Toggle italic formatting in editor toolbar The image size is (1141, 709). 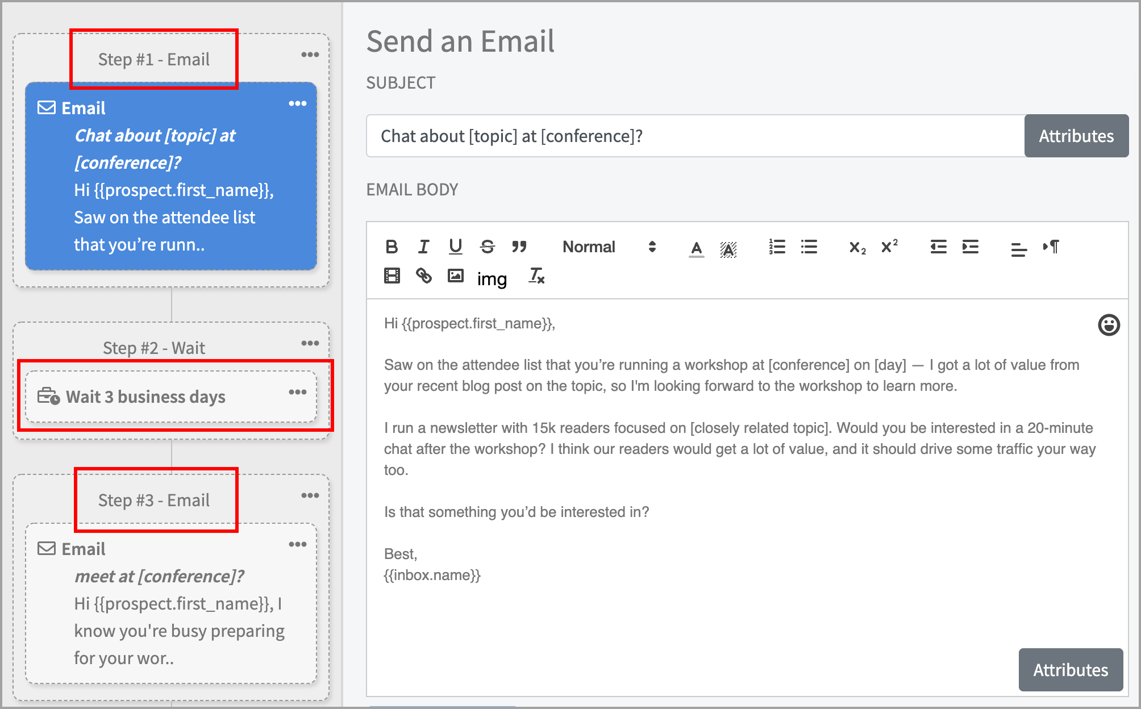(x=423, y=247)
